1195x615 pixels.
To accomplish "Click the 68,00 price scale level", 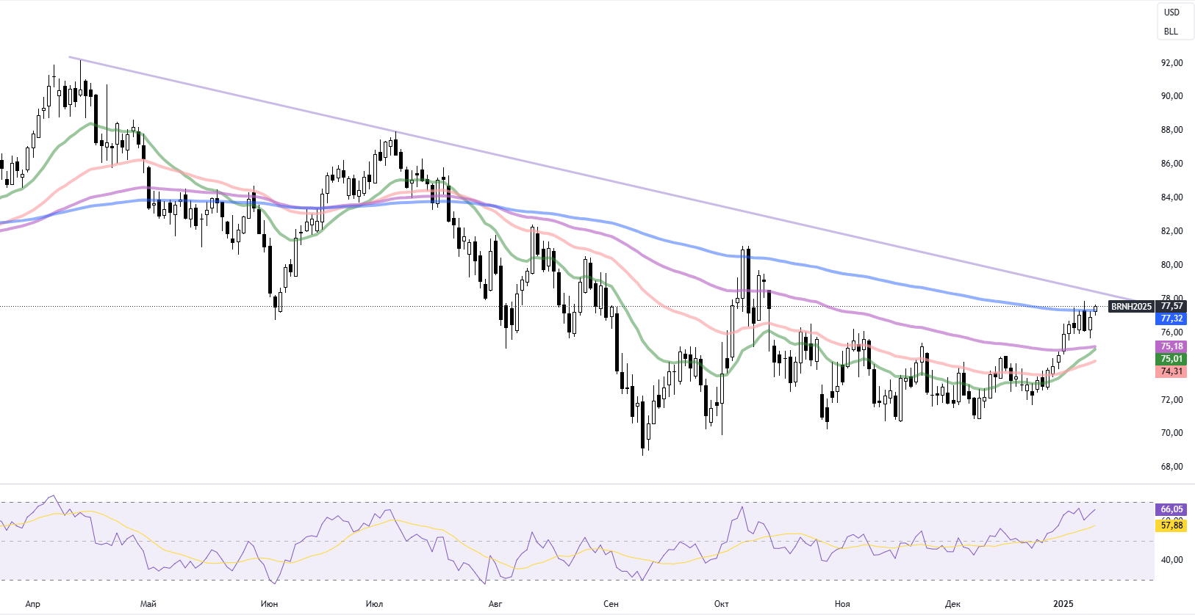I will 1172,467.
